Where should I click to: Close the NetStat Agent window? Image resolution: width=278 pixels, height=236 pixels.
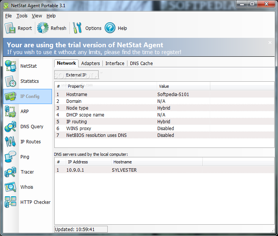tap(266, 4)
